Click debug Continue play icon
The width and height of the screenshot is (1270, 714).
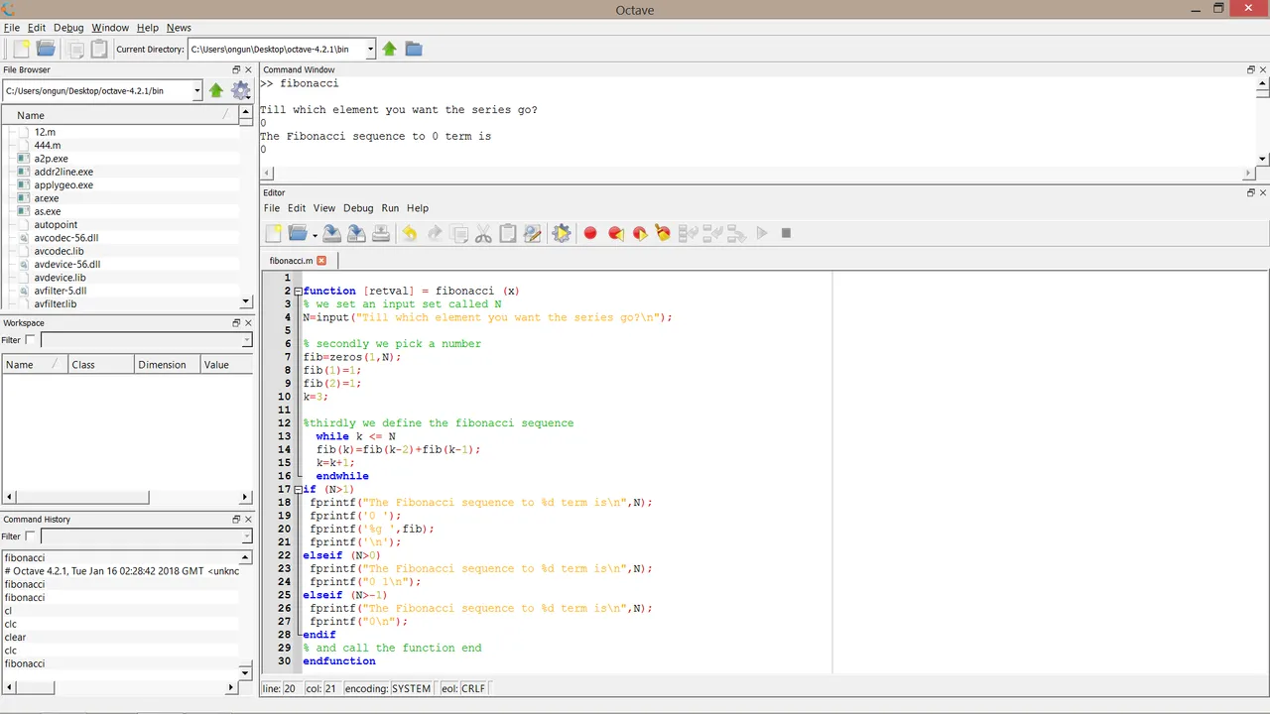coord(762,233)
